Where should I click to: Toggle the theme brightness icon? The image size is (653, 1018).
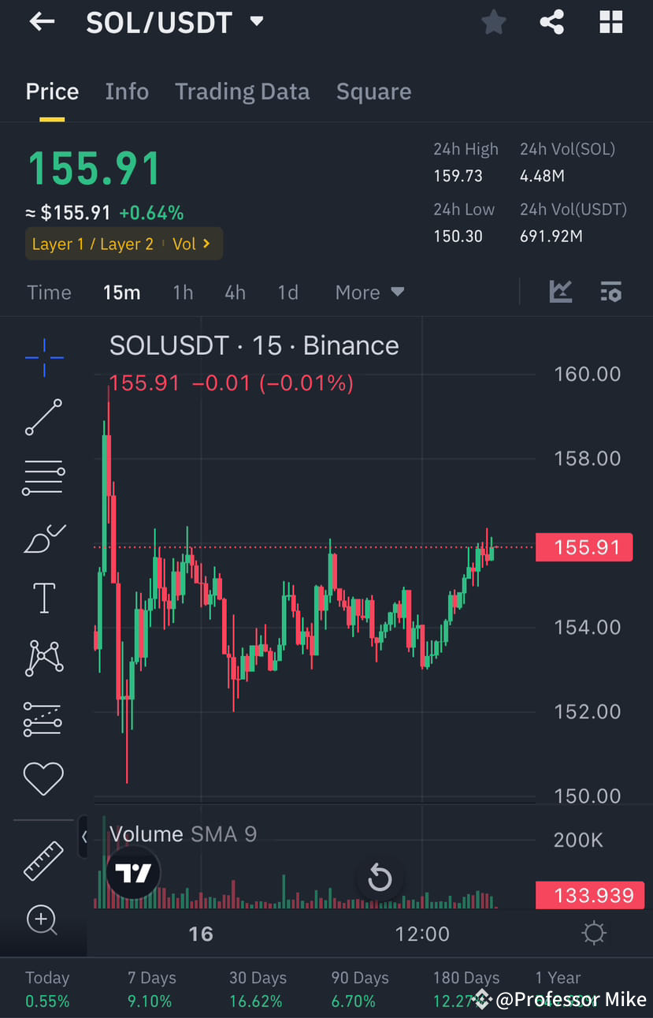(x=595, y=933)
